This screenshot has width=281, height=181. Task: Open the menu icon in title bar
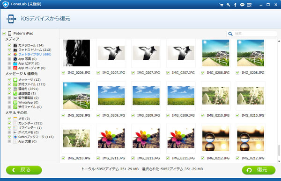pyautogui.click(x=249, y=5)
